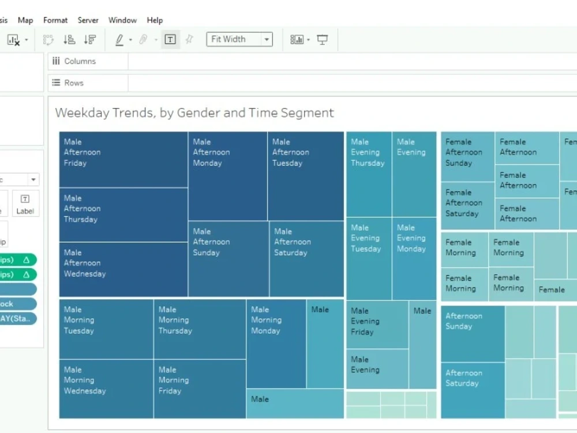Click the Group Members icon on the toolbar
577x433 pixels.
pos(48,39)
